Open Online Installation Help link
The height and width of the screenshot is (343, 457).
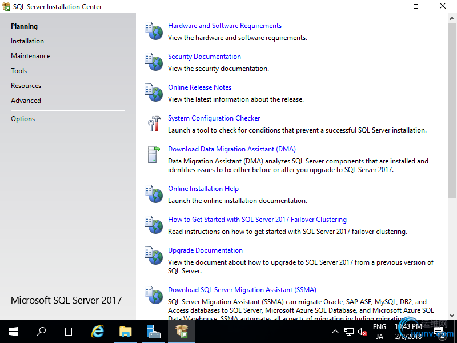tap(203, 189)
